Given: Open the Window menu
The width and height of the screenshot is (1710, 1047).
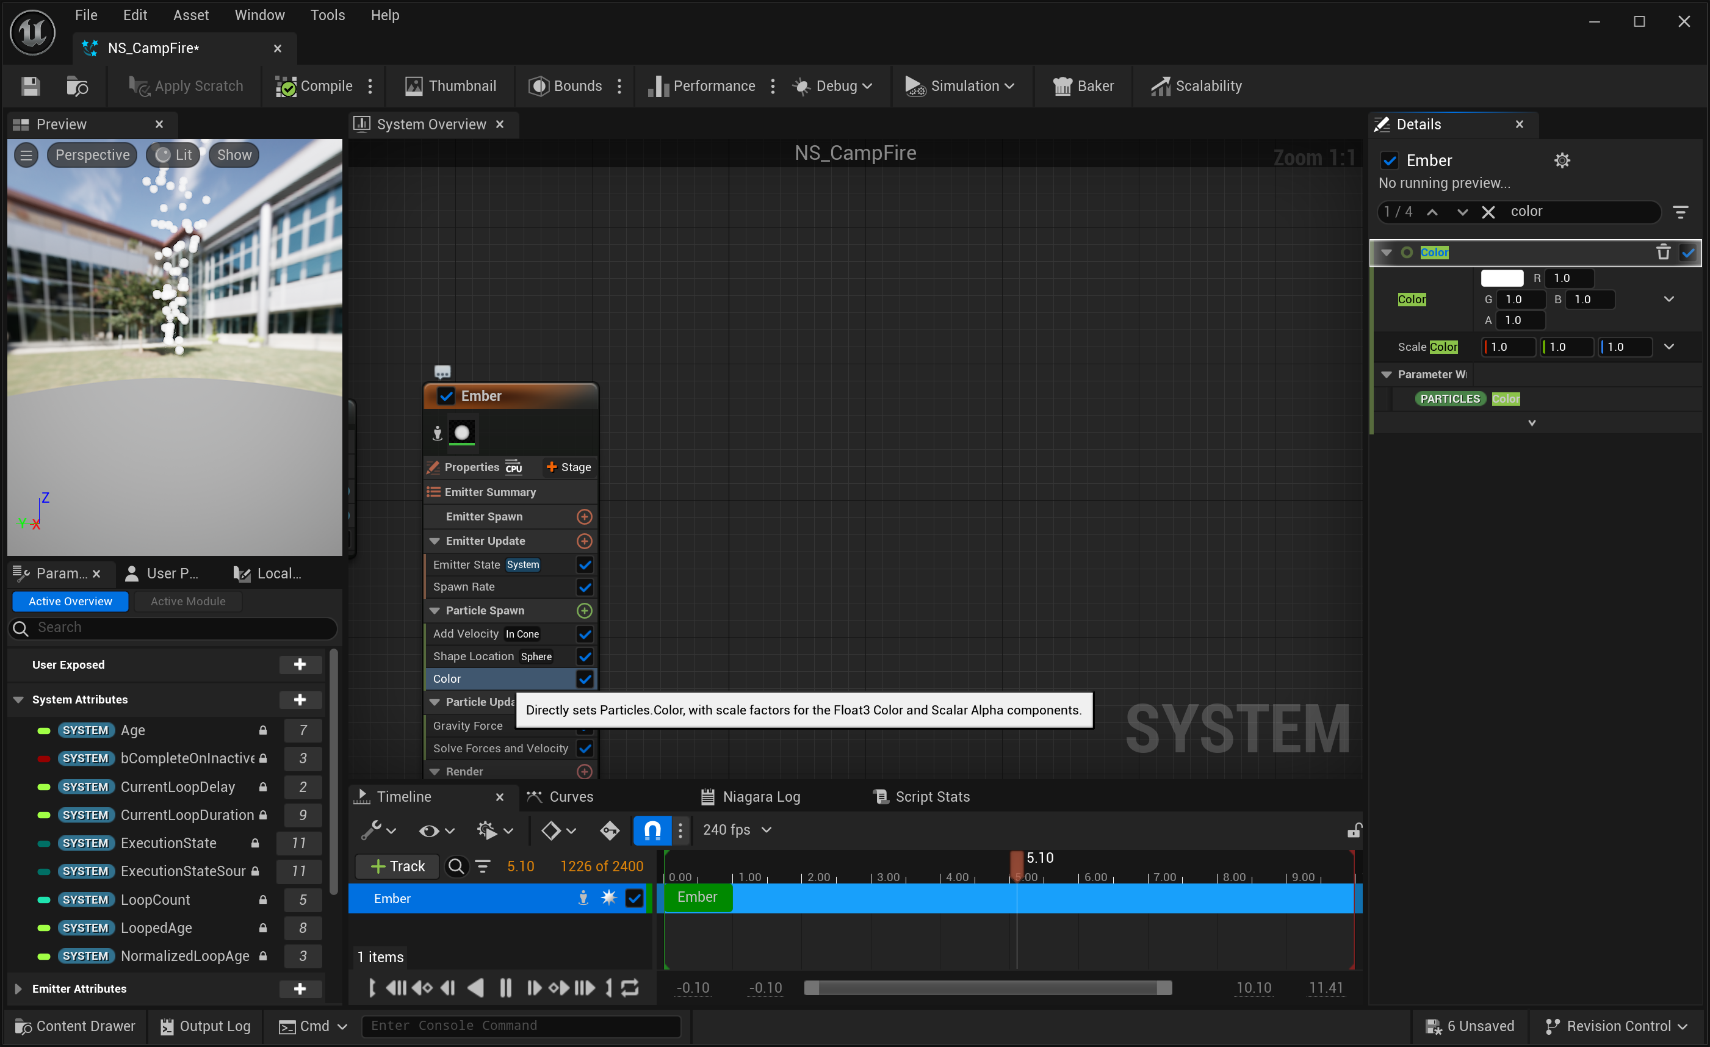Looking at the screenshot, I should [259, 15].
